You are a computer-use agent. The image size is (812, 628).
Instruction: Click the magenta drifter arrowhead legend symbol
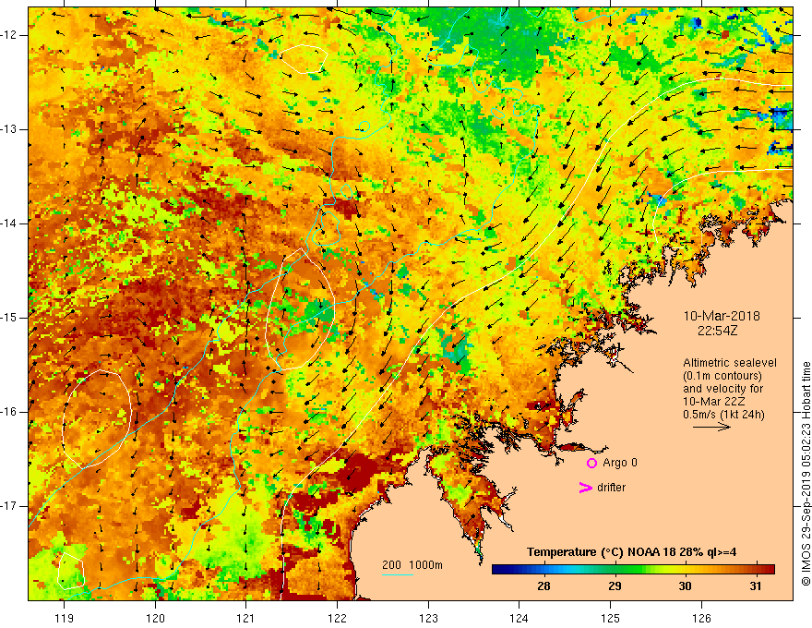coord(586,488)
